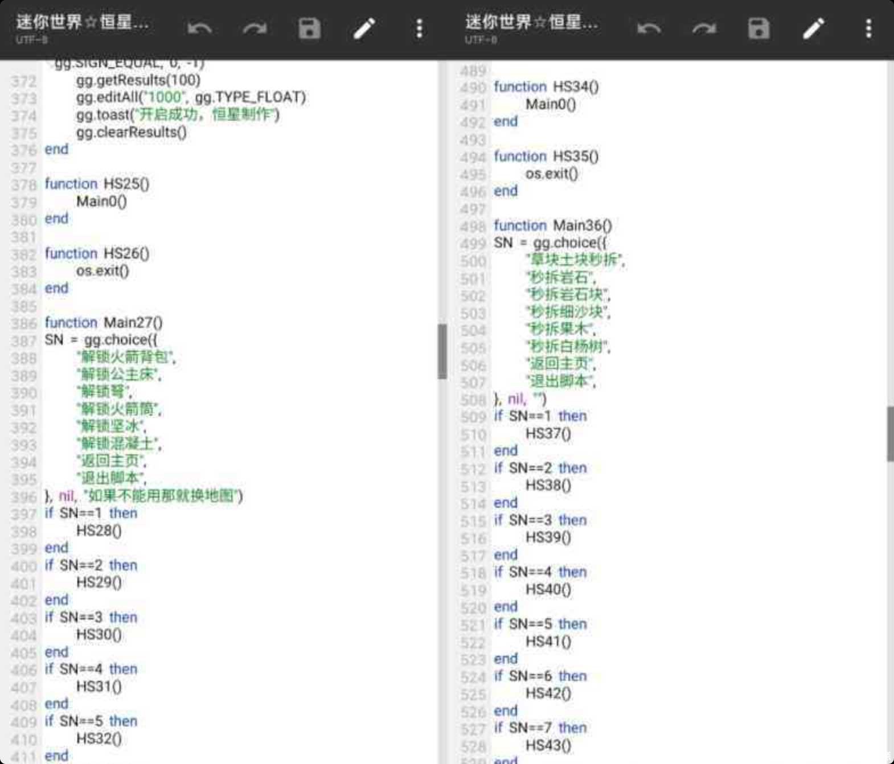
Task: Save file in the right editor pane
Action: 758,28
